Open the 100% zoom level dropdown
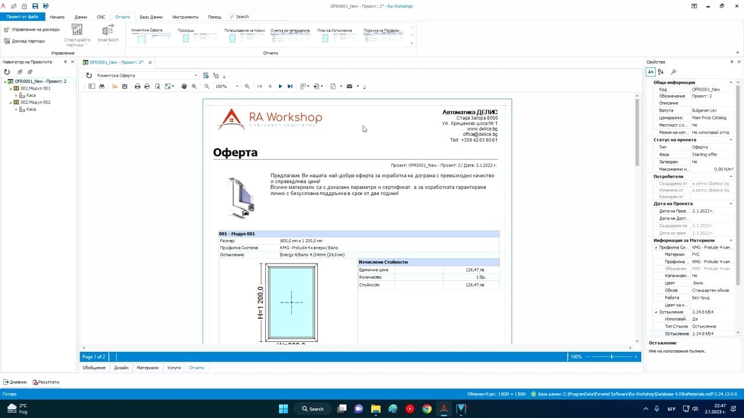Viewport: 744px width, 418px height. click(x=237, y=87)
